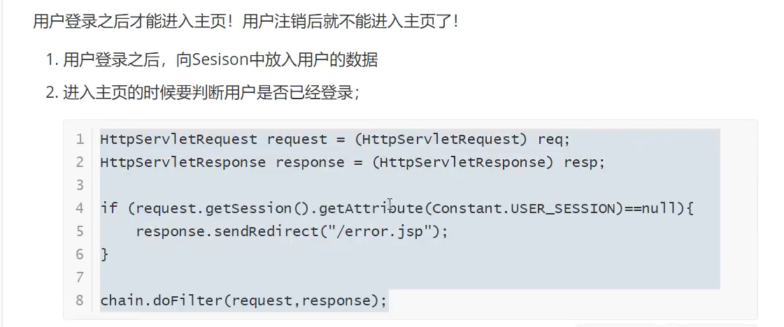
Task: Click line number 5 in code gutter
Action: (x=80, y=231)
